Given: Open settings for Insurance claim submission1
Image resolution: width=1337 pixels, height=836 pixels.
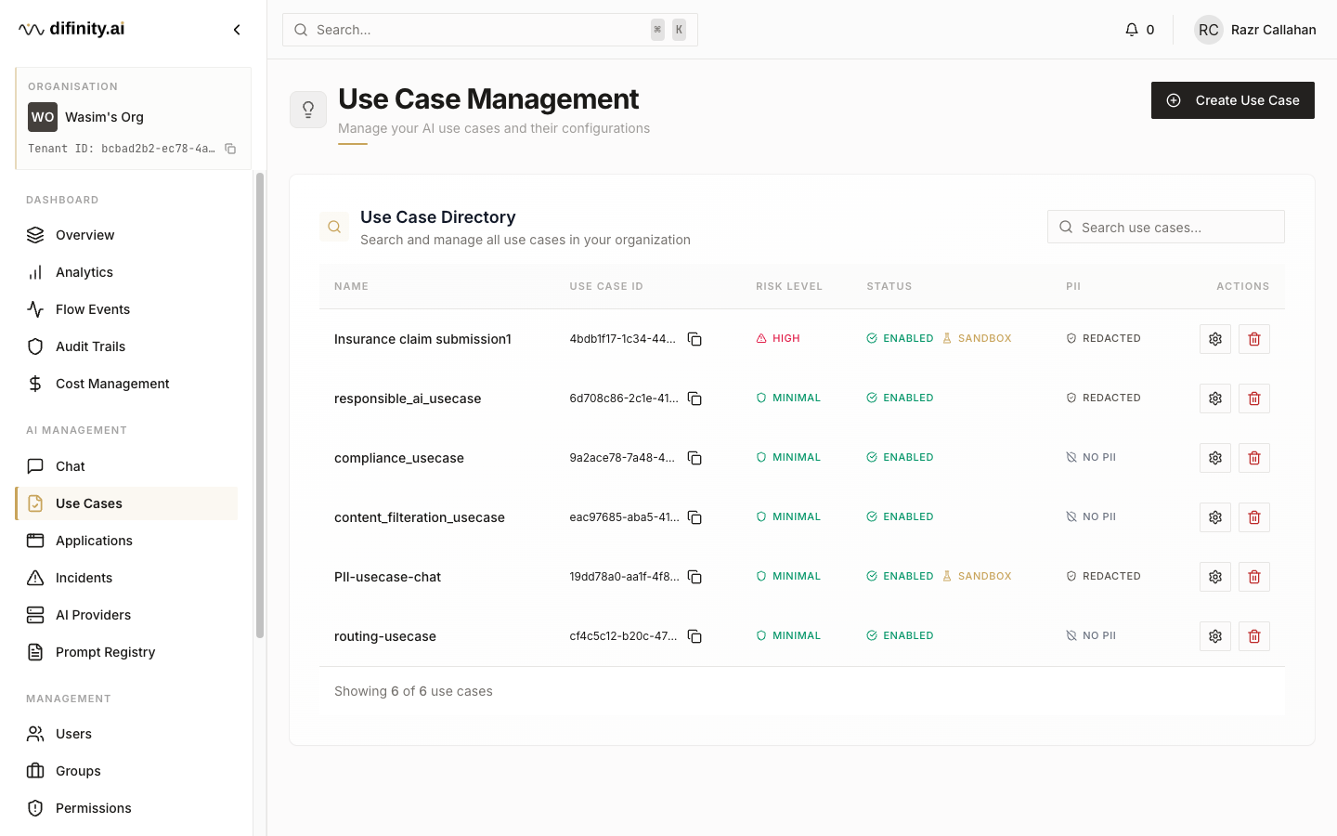Looking at the screenshot, I should (x=1215, y=339).
